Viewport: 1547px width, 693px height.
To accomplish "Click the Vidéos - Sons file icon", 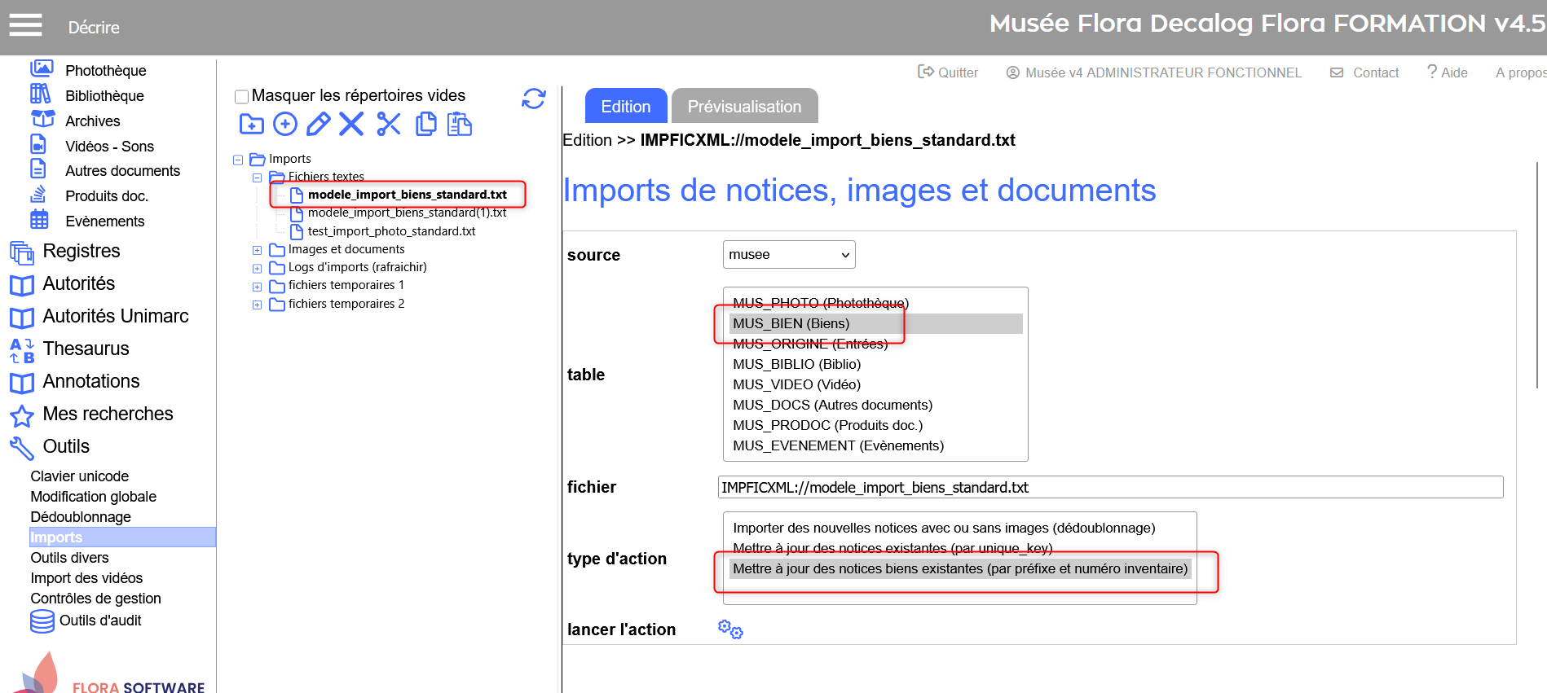I will pyautogui.click(x=38, y=144).
